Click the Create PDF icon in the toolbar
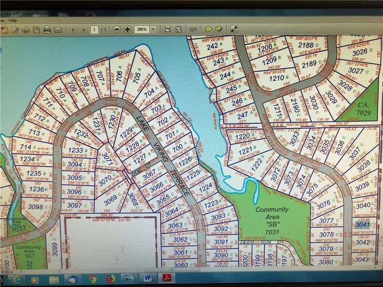The image size is (383, 287). pos(4,30)
